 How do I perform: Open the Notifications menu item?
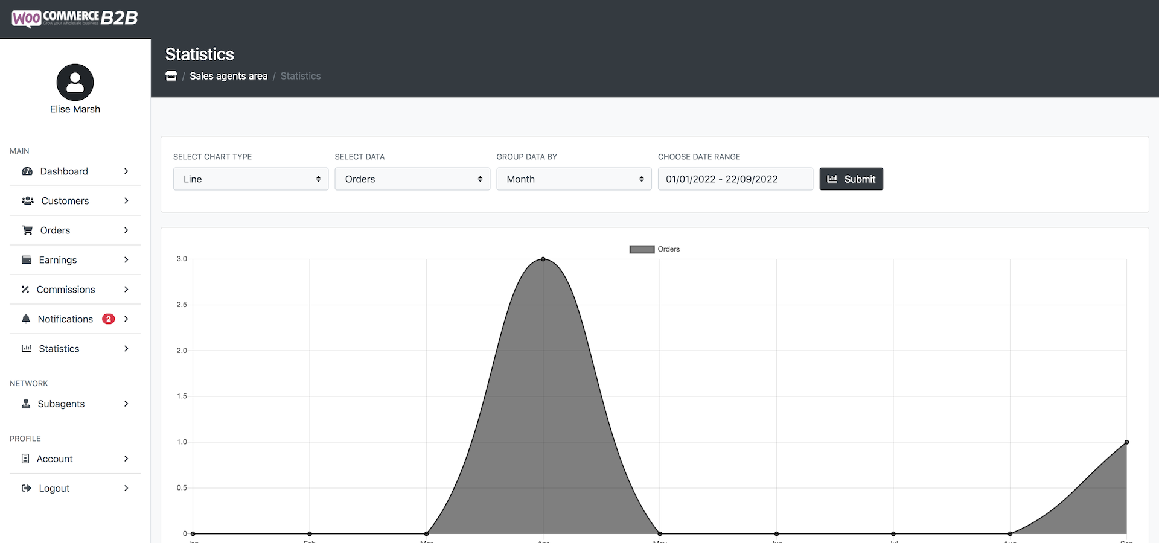point(75,319)
